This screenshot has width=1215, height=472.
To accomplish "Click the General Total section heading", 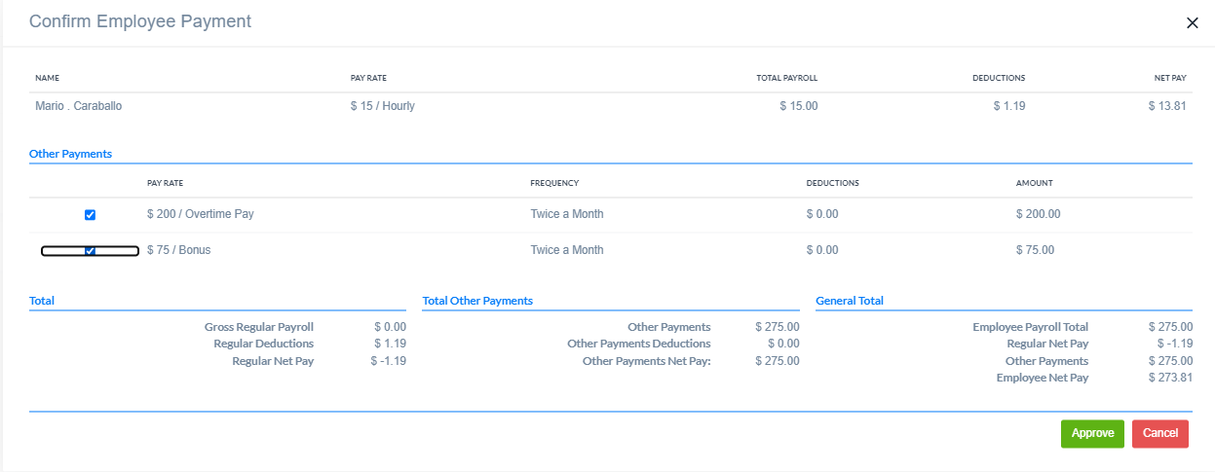I will 850,302.
